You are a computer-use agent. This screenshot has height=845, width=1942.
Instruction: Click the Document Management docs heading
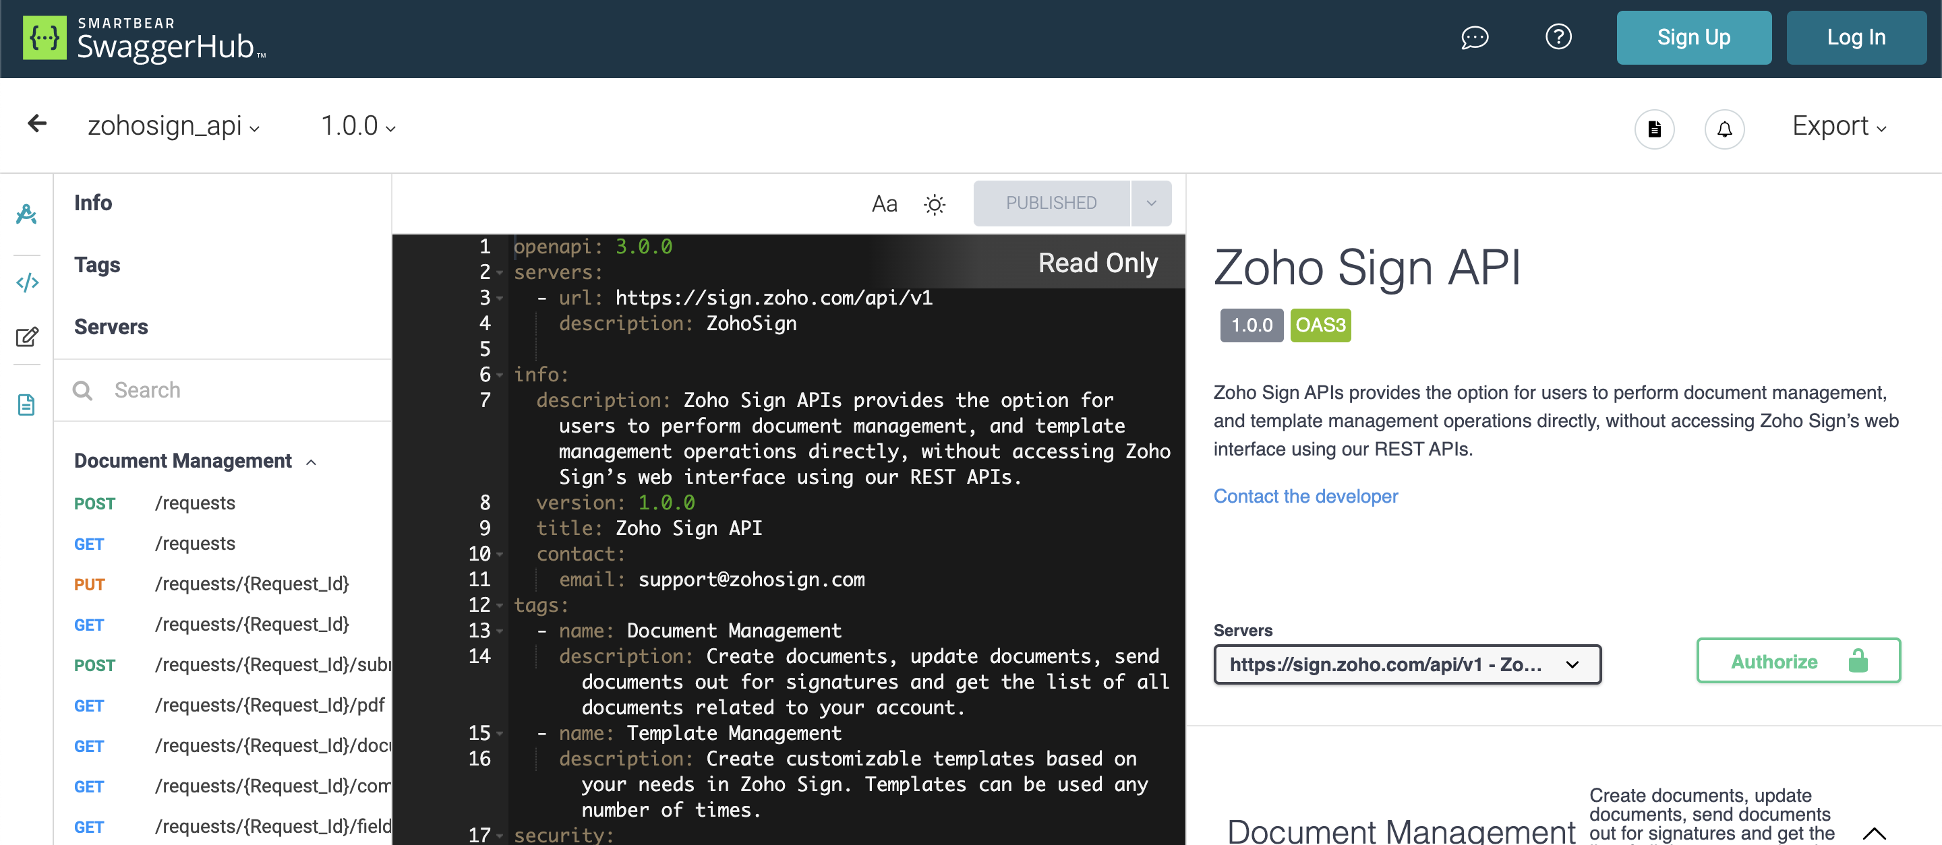1401,832
